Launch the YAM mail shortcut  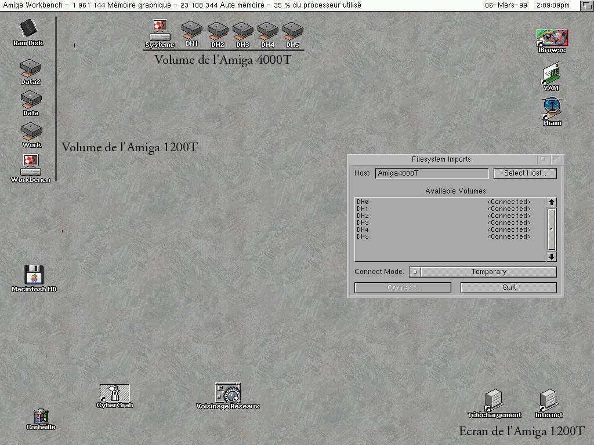point(551,77)
